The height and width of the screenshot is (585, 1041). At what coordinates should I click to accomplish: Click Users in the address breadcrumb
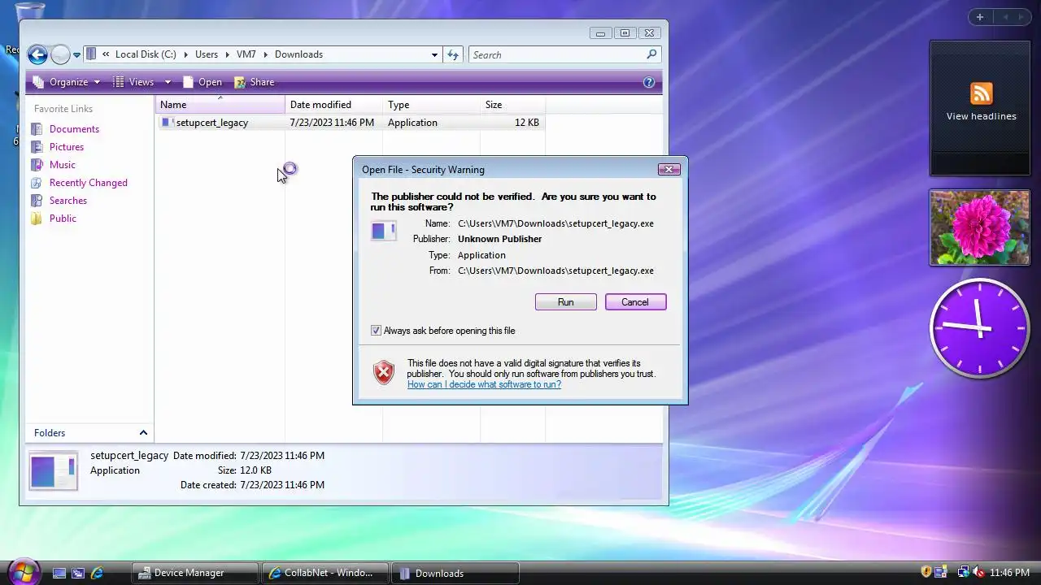pyautogui.click(x=207, y=54)
